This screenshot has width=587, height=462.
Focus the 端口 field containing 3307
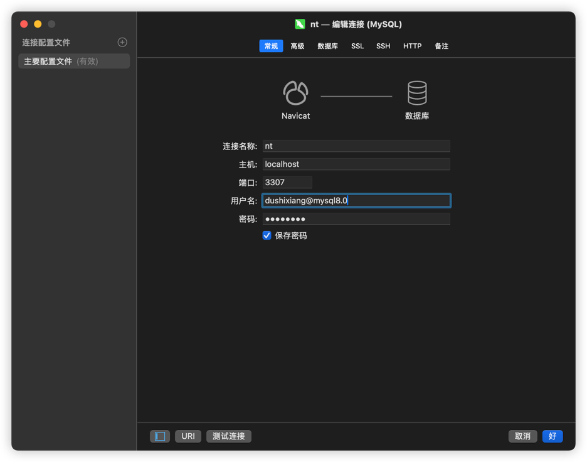coord(287,183)
